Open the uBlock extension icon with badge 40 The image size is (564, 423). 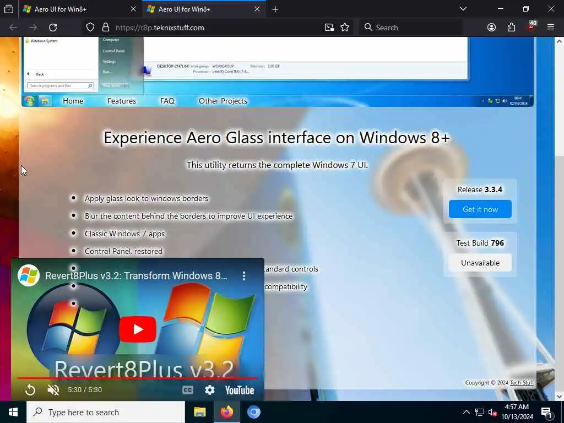point(532,26)
